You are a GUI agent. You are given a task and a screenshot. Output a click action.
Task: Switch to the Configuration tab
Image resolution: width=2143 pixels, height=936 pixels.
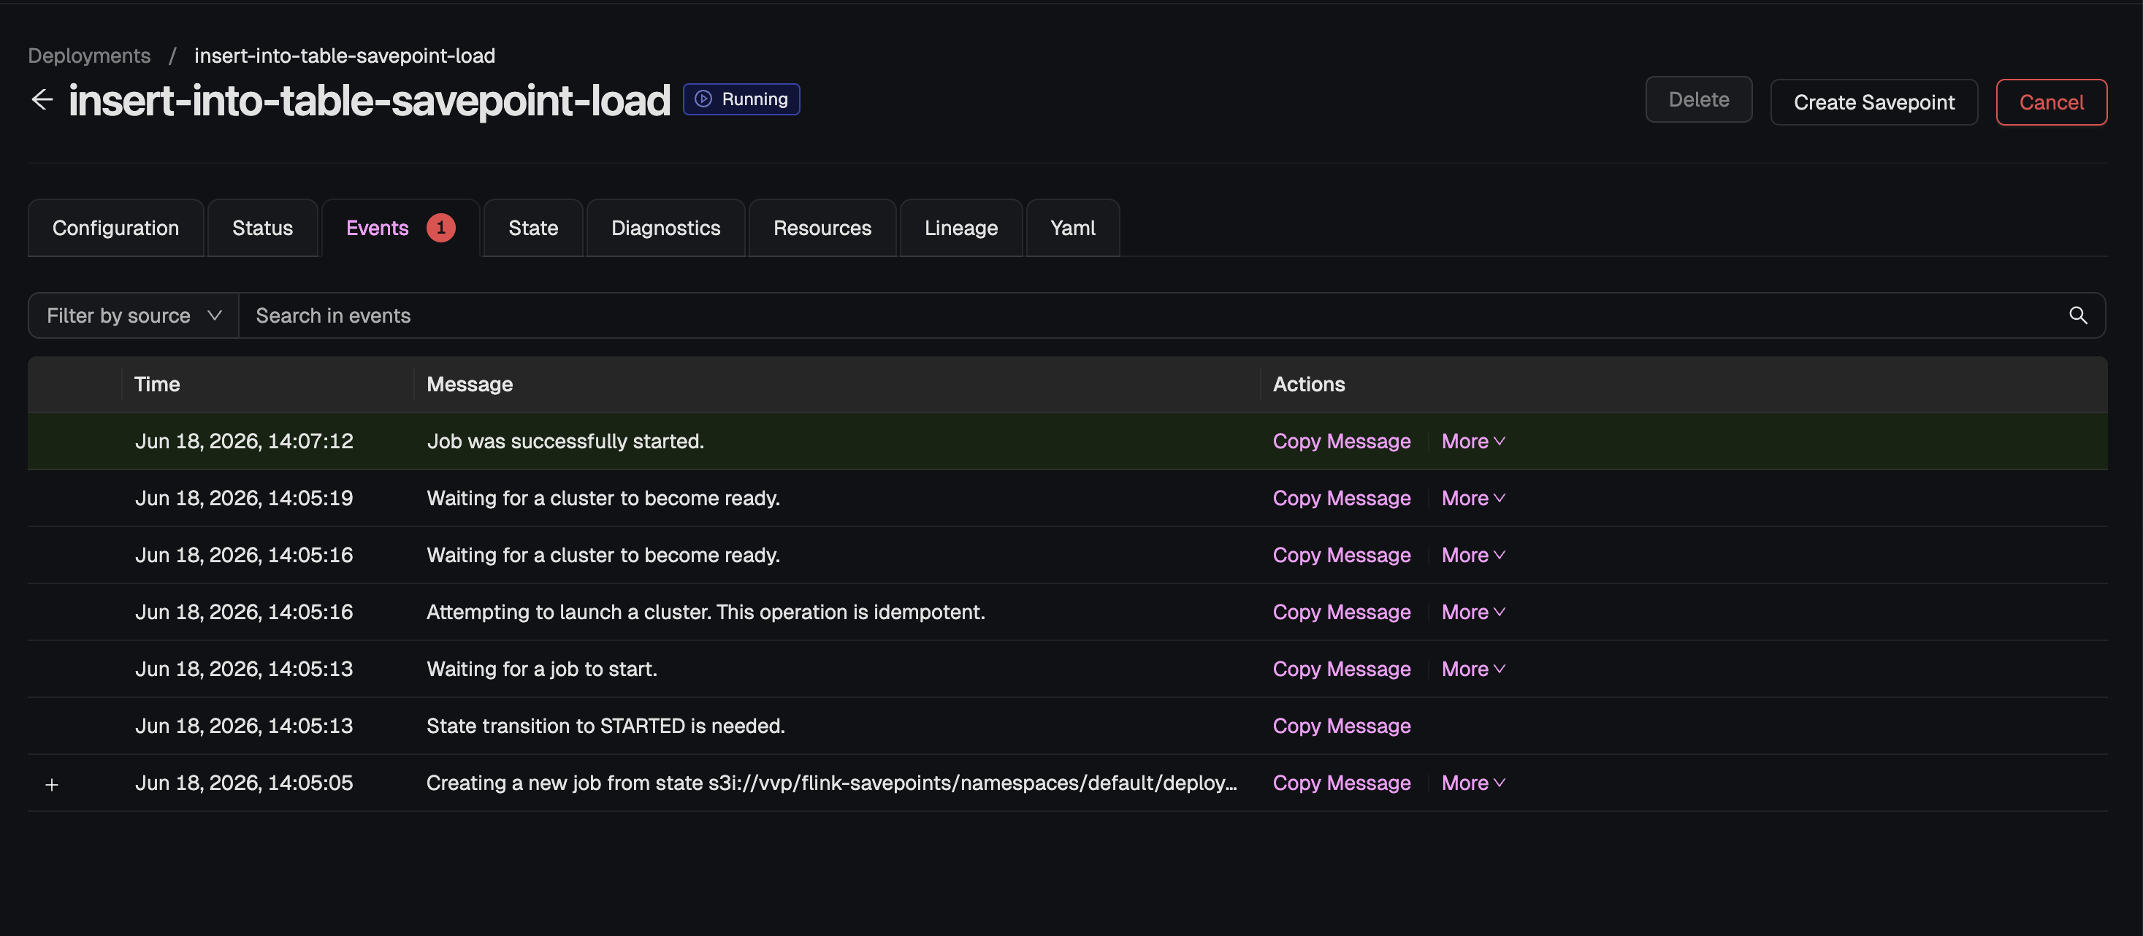[x=115, y=228]
